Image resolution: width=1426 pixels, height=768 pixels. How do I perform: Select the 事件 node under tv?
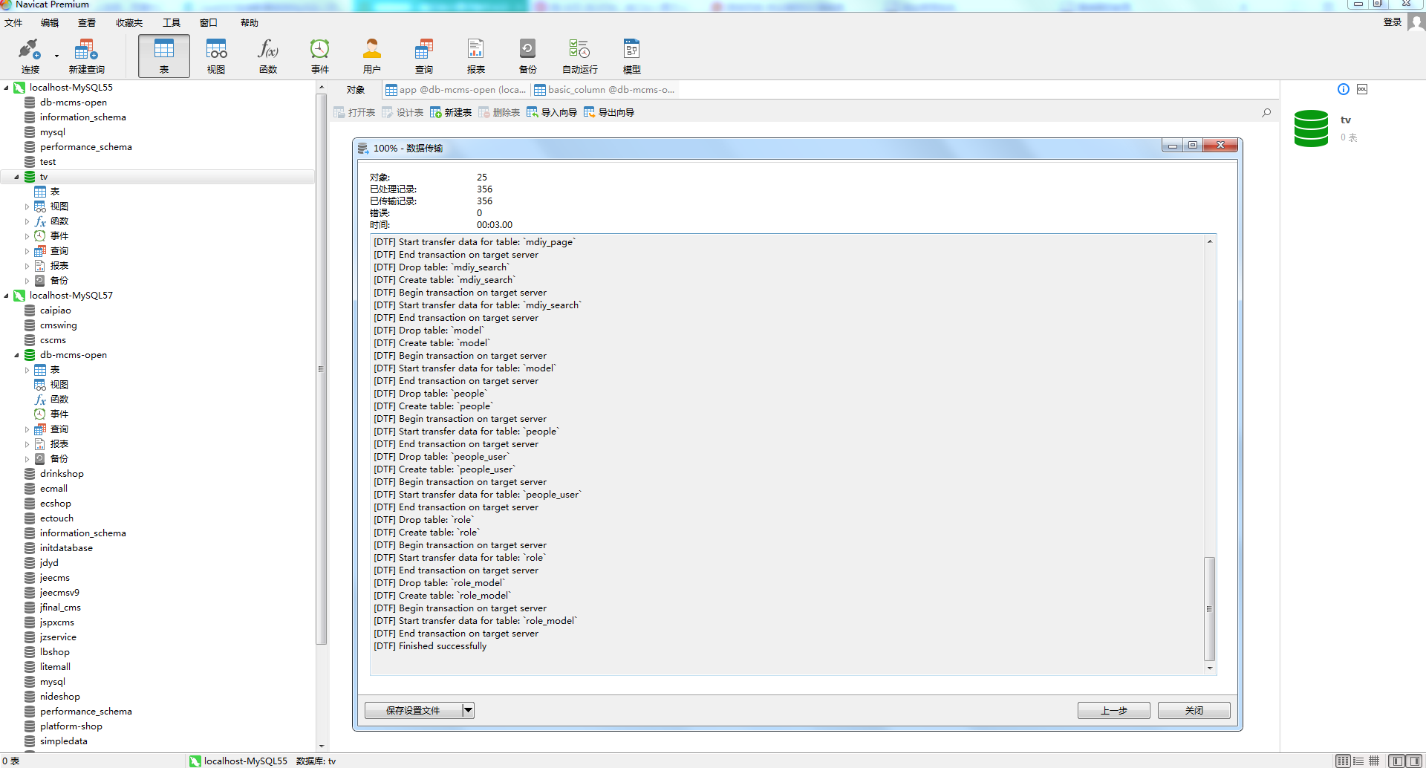pos(59,236)
